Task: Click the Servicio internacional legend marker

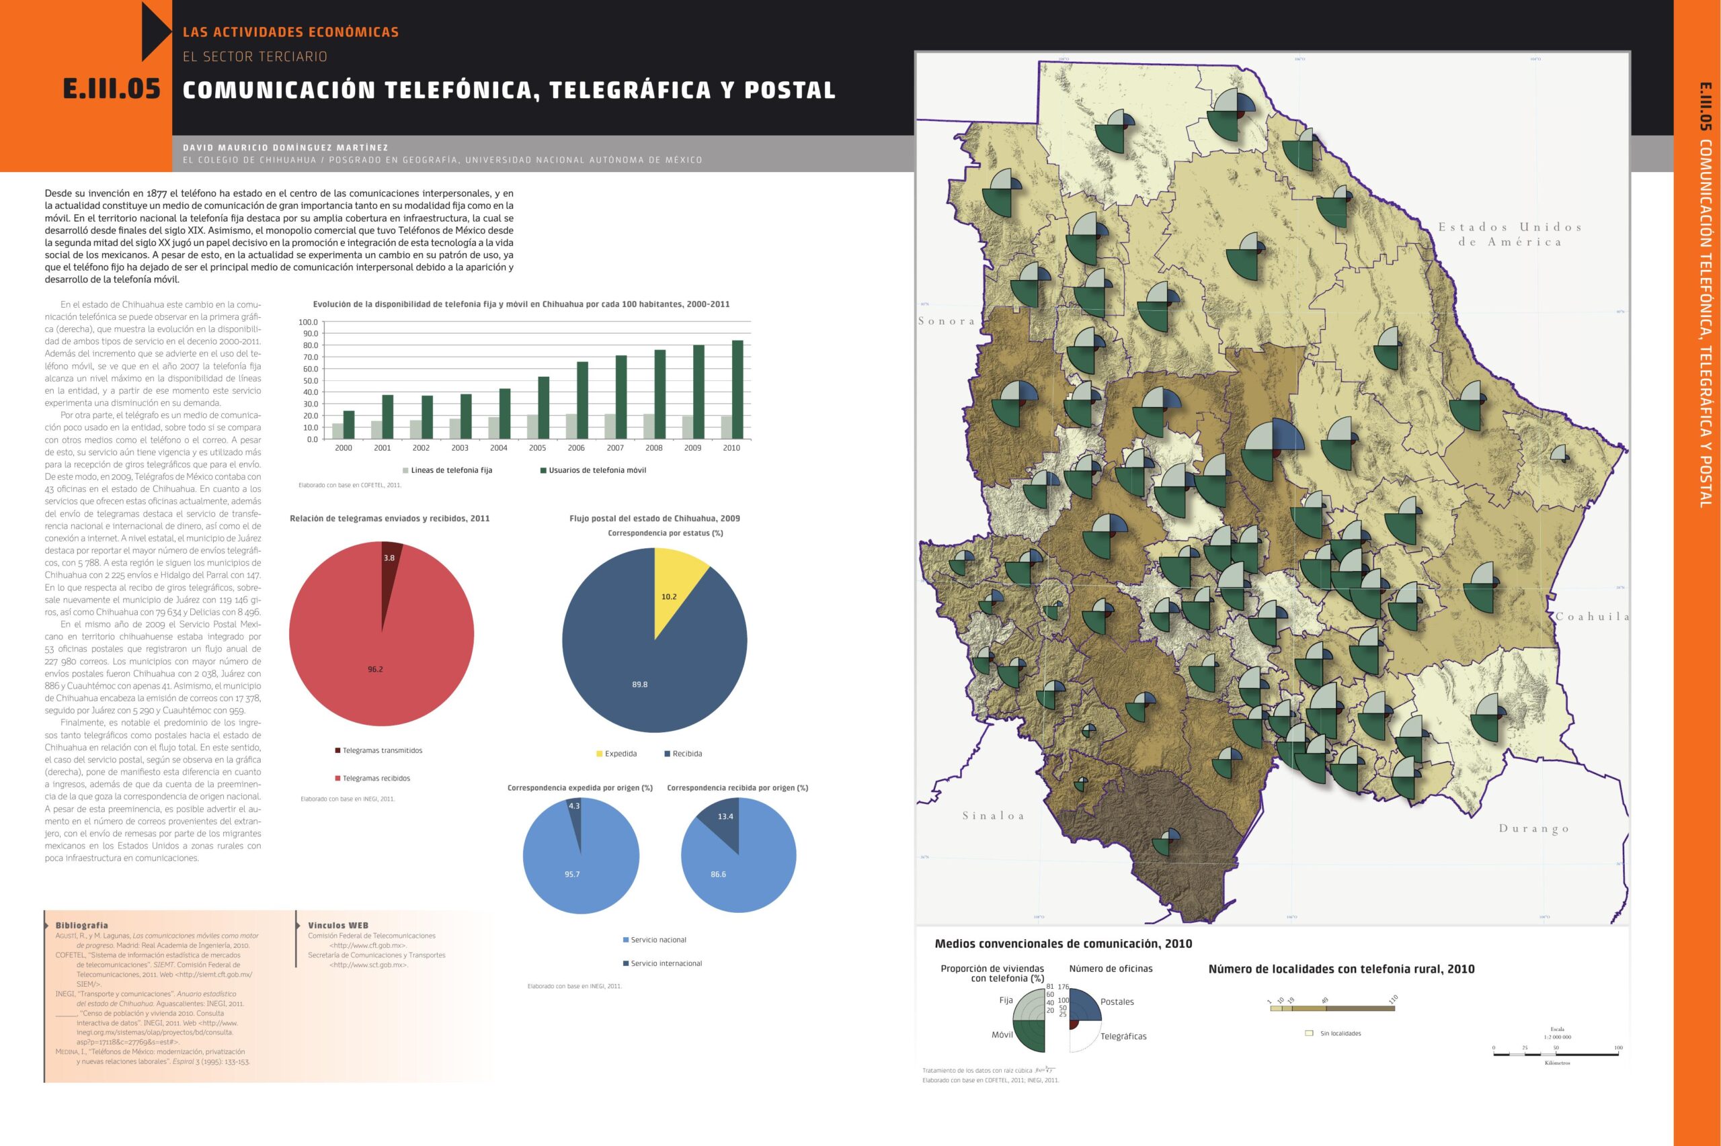Action: click(x=626, y=963)
